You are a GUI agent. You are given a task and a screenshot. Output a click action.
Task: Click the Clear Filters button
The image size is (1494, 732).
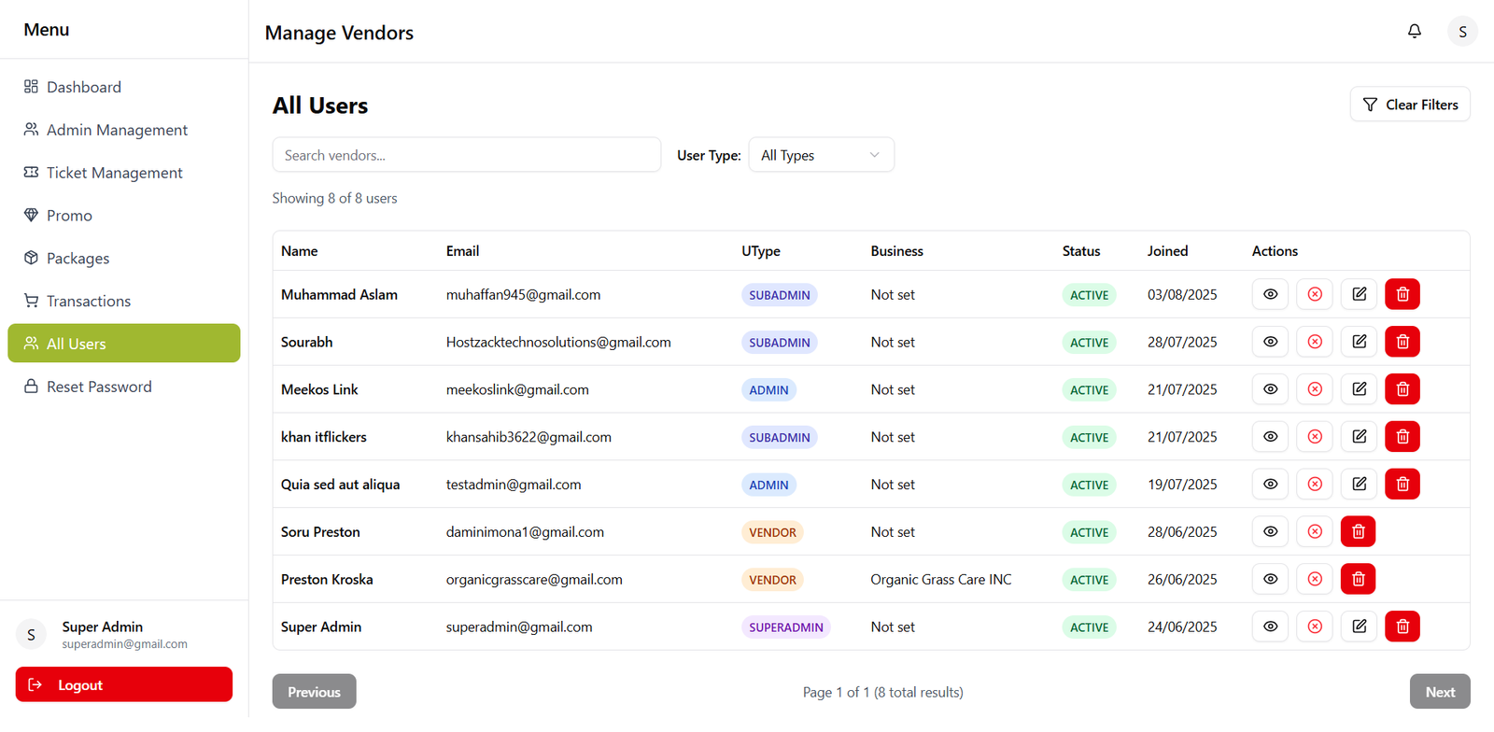[1409, 105]
